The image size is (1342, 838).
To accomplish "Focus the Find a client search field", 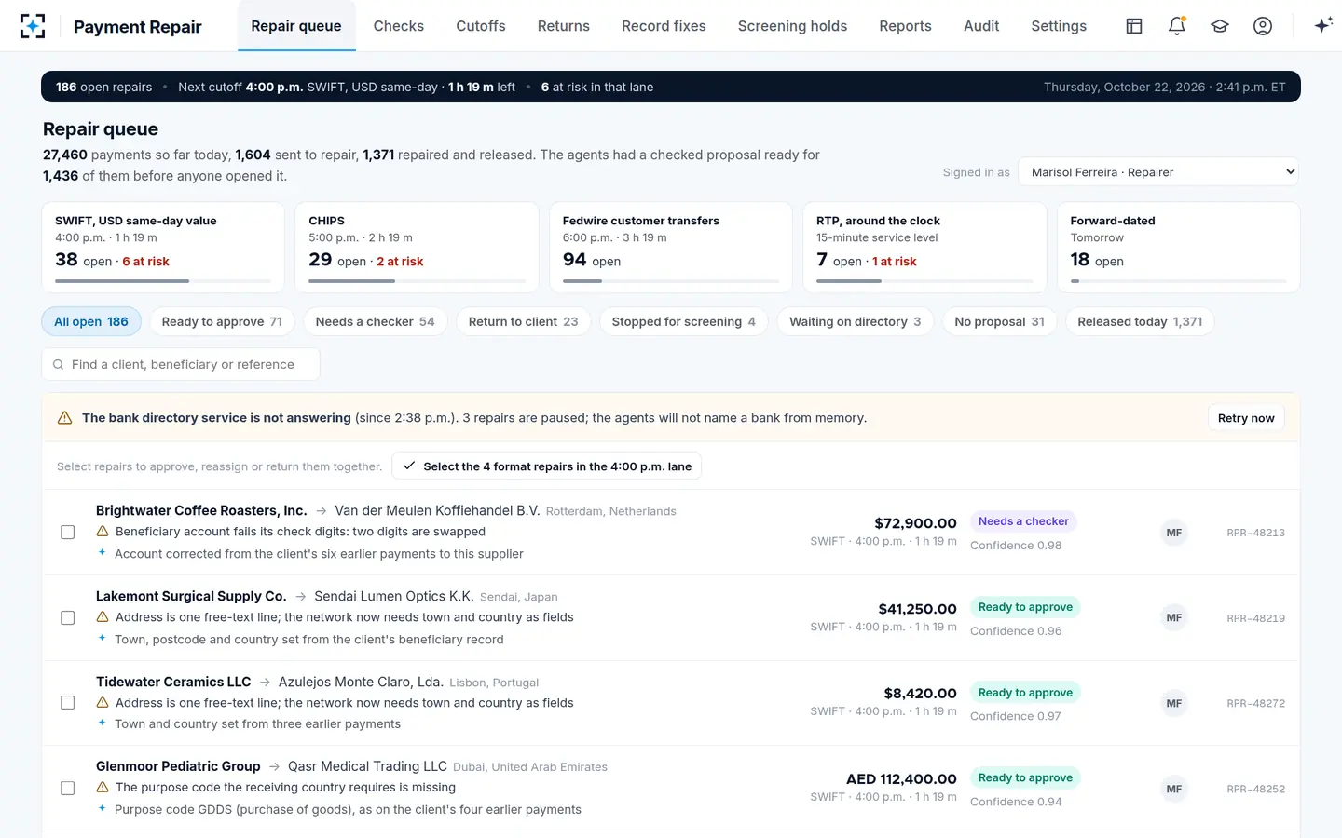I will pyautogui.click(x=181, y=365).
